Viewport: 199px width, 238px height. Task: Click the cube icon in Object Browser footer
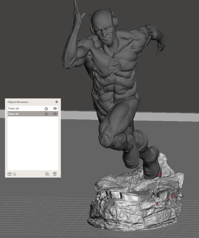coord(9,174)
